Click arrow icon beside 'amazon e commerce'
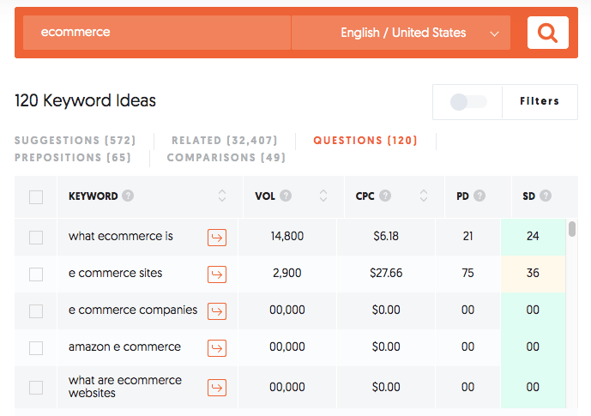This screenshot has height=416, width=591. click(217, 347)
